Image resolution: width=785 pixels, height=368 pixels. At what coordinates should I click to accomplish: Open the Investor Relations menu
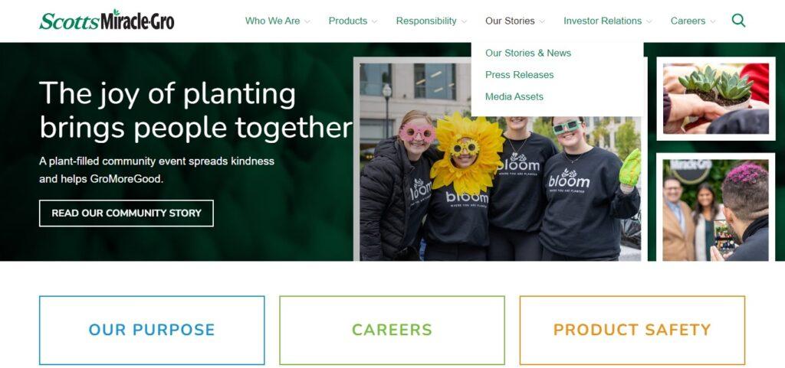coord(603,21)
